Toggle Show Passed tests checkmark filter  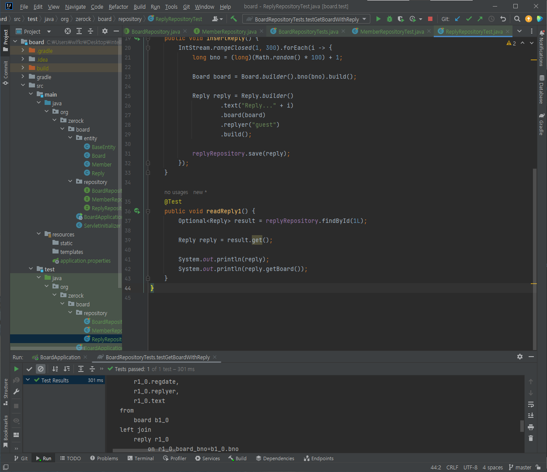[29, 369]
